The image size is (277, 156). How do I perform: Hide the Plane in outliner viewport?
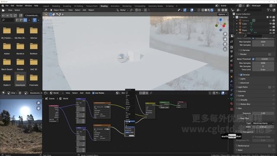271,30
